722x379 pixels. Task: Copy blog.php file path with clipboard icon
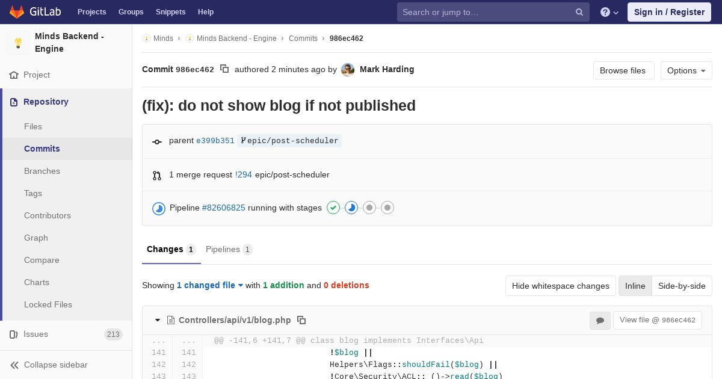(302, 320)
